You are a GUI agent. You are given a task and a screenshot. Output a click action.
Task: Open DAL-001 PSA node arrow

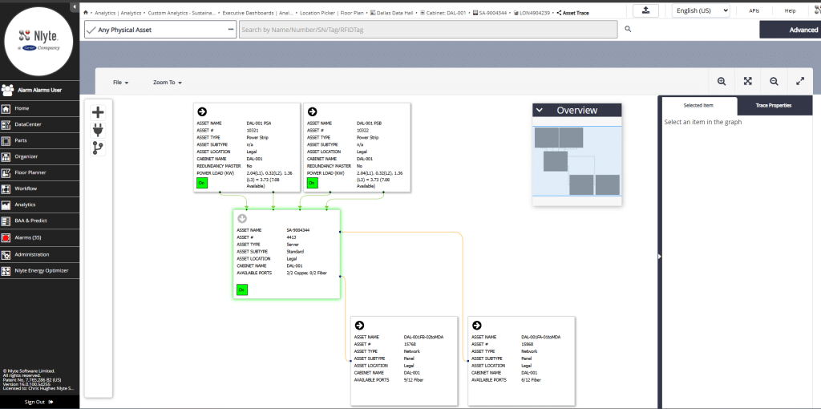point(202,111)
